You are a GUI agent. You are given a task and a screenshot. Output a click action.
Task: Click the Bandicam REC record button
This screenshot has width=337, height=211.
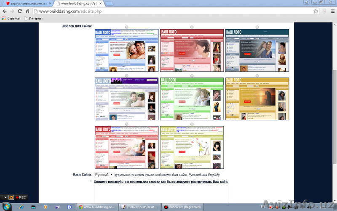click(x=21, y=197)
